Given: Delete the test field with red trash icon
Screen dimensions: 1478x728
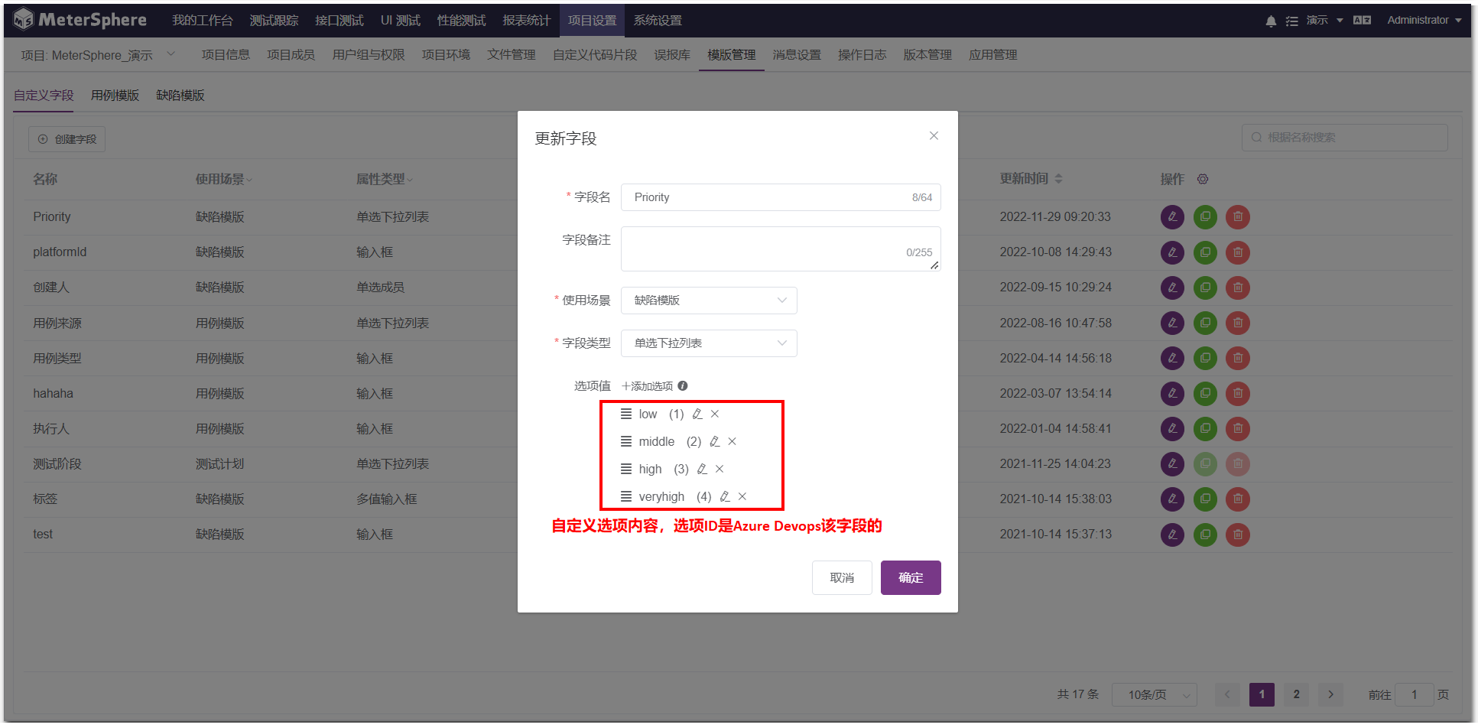Looking at the screenshot, I should (1238, 535).
